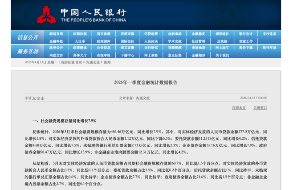Visit 政务公开 page
297x190 pixels.
coord(56,48)
